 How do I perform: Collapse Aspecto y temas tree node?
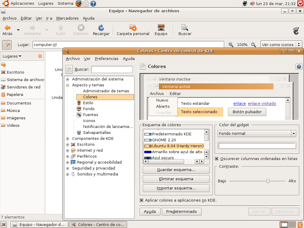pyautogui.click(x=67, y=85)
